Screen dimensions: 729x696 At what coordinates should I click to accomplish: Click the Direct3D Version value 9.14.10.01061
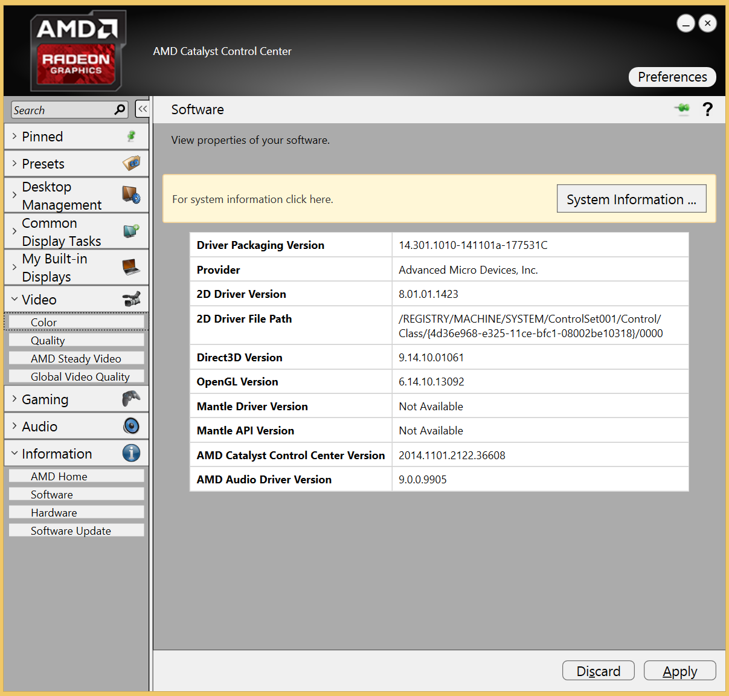point(431,357)
